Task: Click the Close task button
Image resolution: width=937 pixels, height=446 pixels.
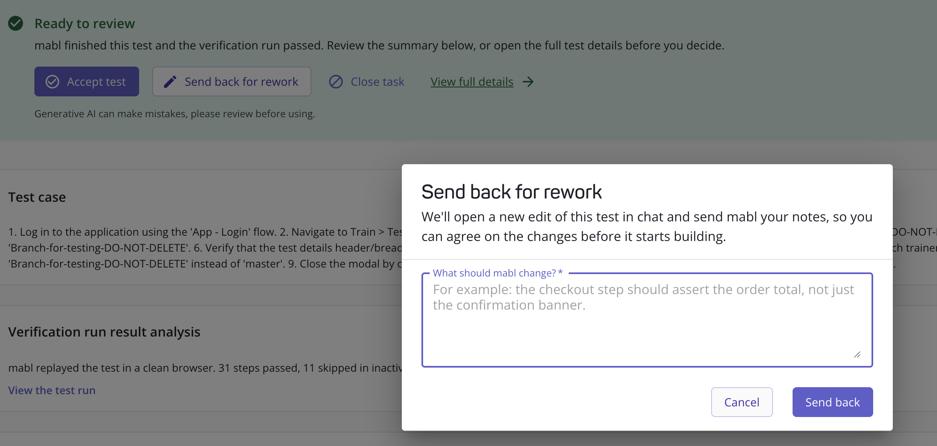Action: pos(367,82)
